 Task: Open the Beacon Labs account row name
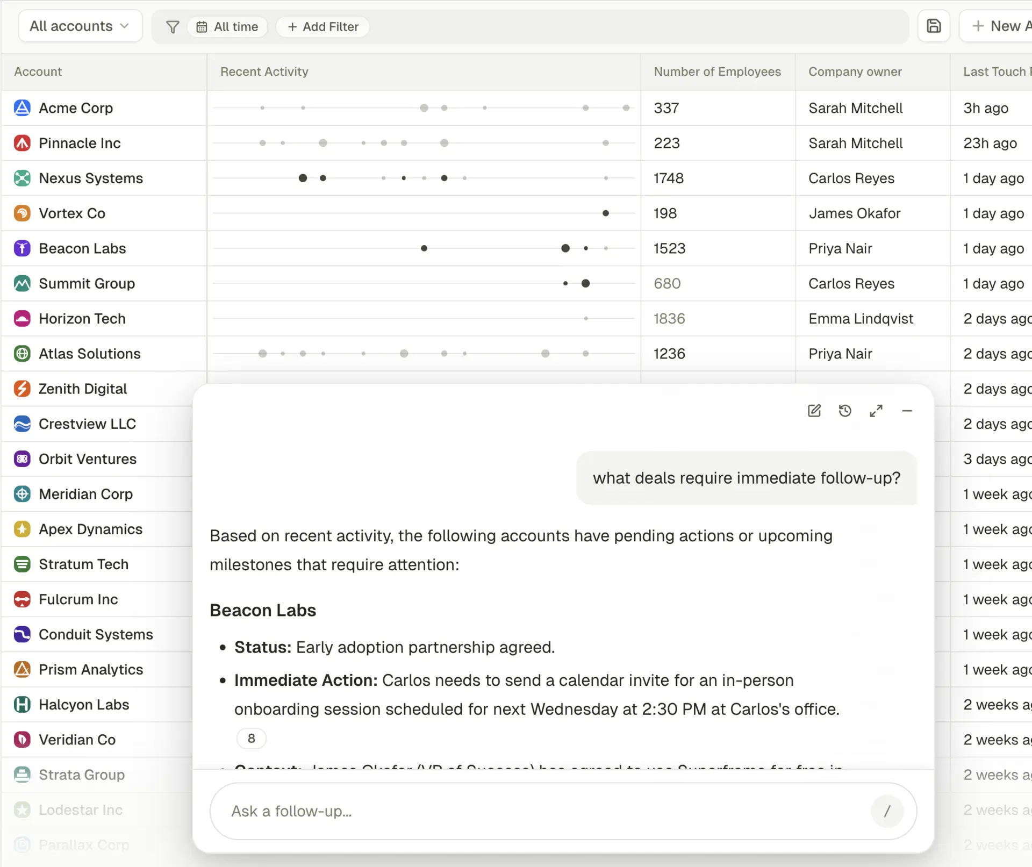(82, 248)
